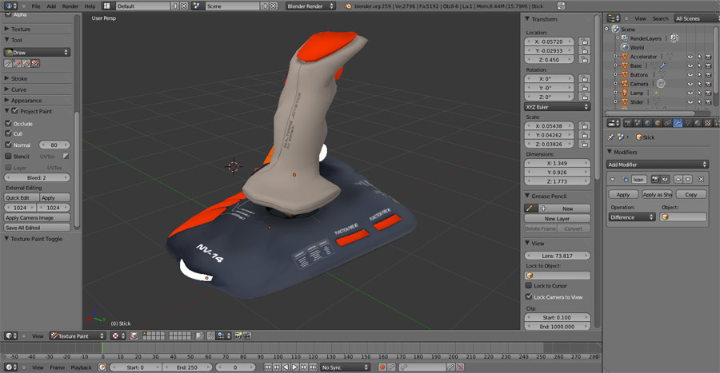Uncheck the Occlude checkbox

[9, 124]
